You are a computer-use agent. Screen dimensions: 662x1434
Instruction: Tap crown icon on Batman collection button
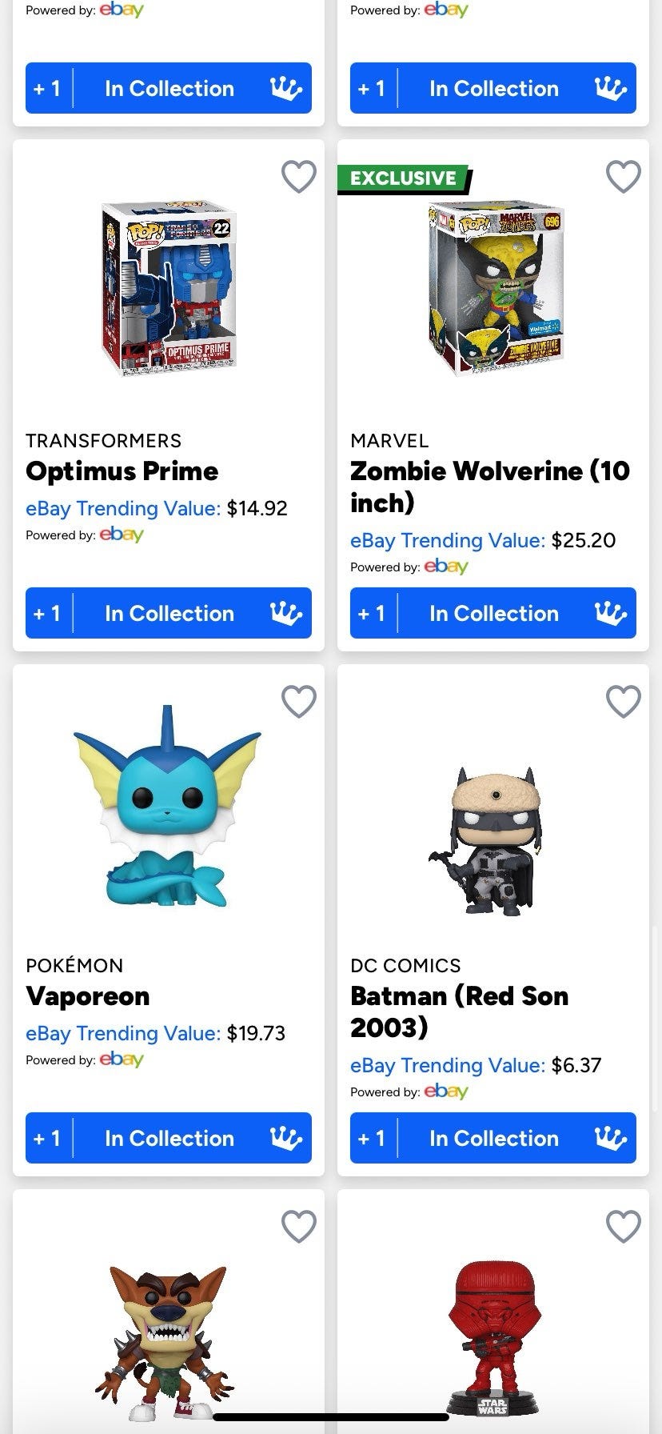pyautogui.click(x=611, y=1138)
